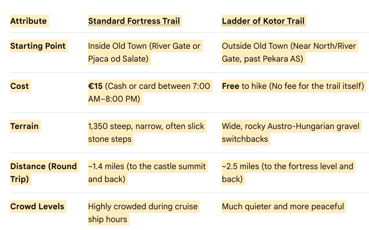
Task: Click the Terrain row label
Action: (24, 126)
